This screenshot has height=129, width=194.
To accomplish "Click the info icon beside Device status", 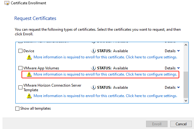I will click(93, 51).
